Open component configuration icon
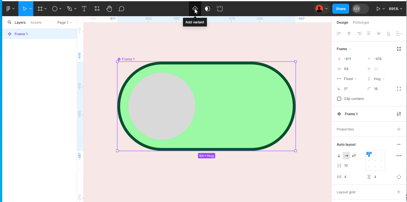This screenshot has width=407, height=202. pos(399,114)
